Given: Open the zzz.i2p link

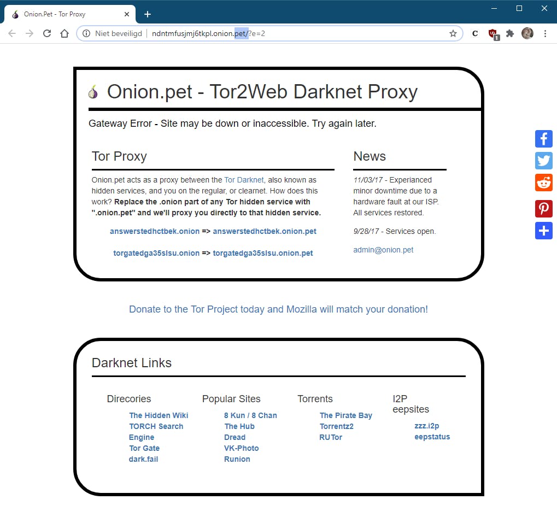Looking at the screenshot, I should [426, 426].
